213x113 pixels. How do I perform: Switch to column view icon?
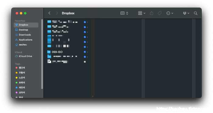pyautogui.click(x=122, y=13)
